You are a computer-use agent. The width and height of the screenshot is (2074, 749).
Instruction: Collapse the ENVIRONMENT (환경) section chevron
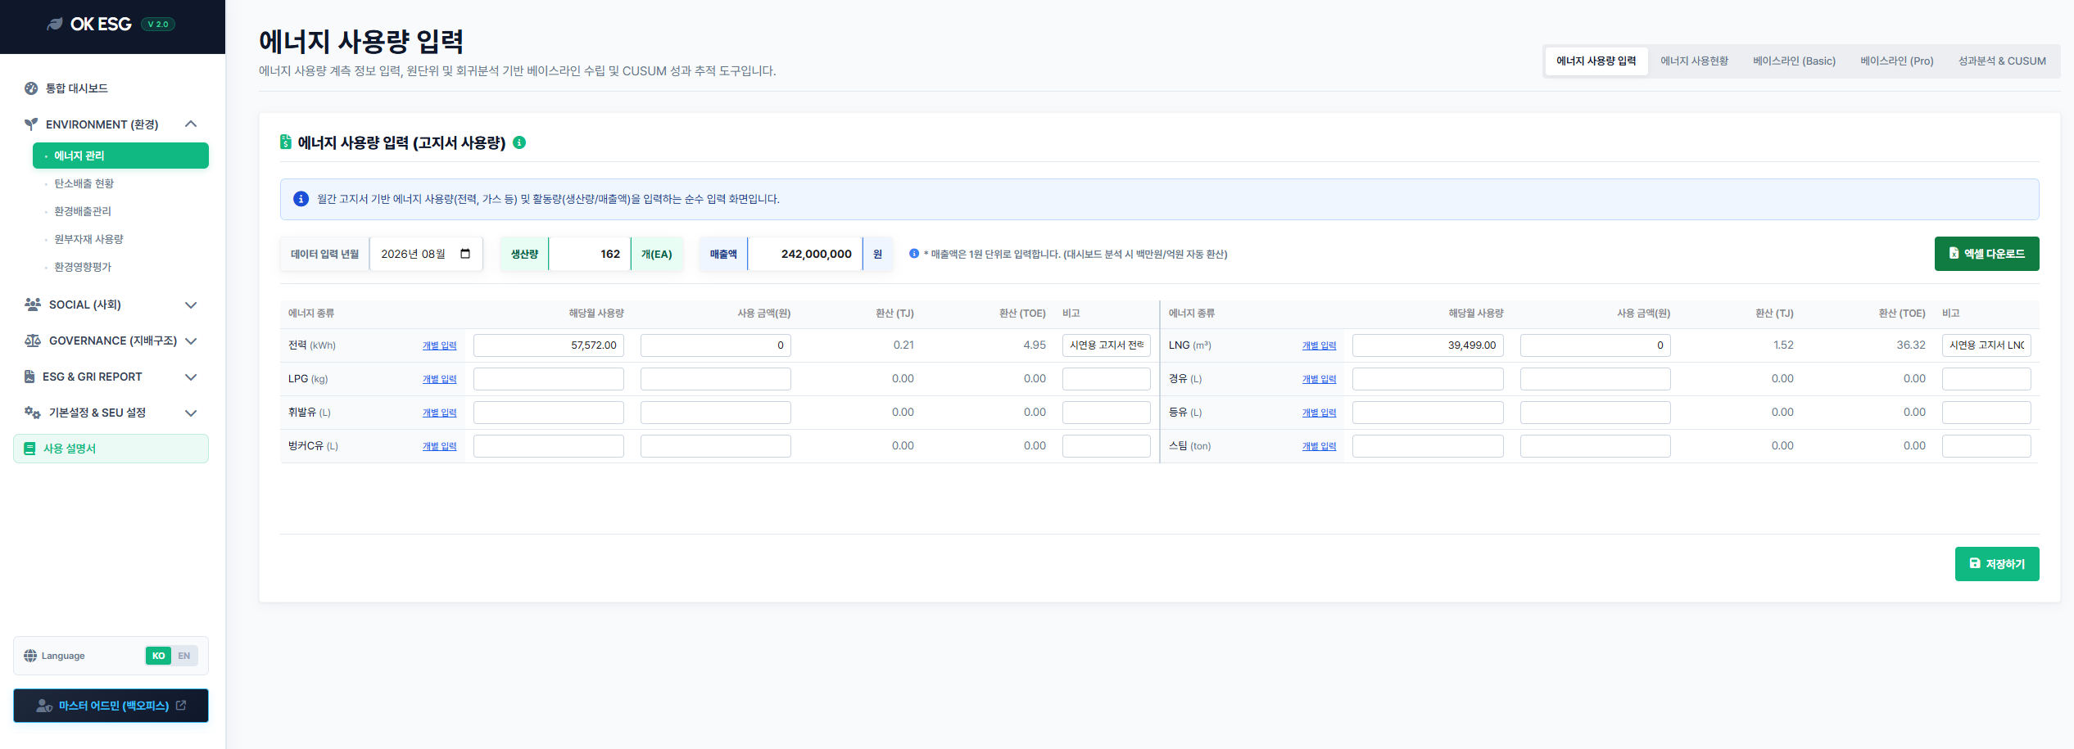click(x=191, y=124)
